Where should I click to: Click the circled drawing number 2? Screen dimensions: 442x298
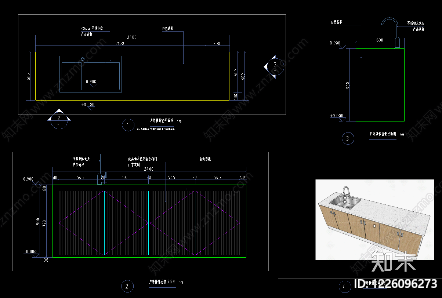point(127,286)
